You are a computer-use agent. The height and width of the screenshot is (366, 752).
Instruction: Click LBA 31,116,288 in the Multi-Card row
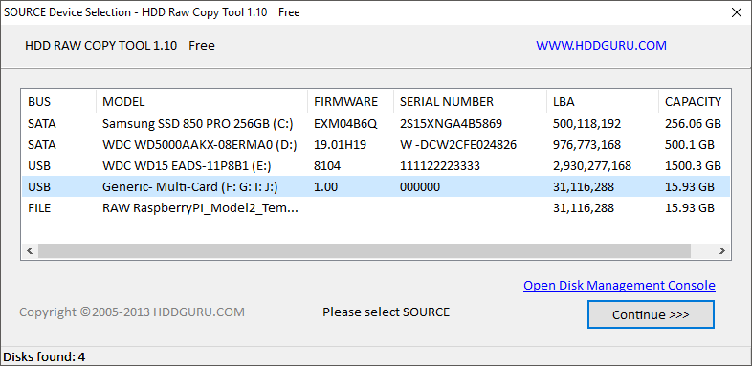tap(584, 187)
